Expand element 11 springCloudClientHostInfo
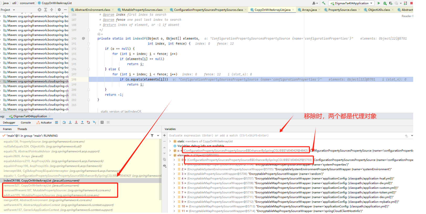 [x=174, y=211]
